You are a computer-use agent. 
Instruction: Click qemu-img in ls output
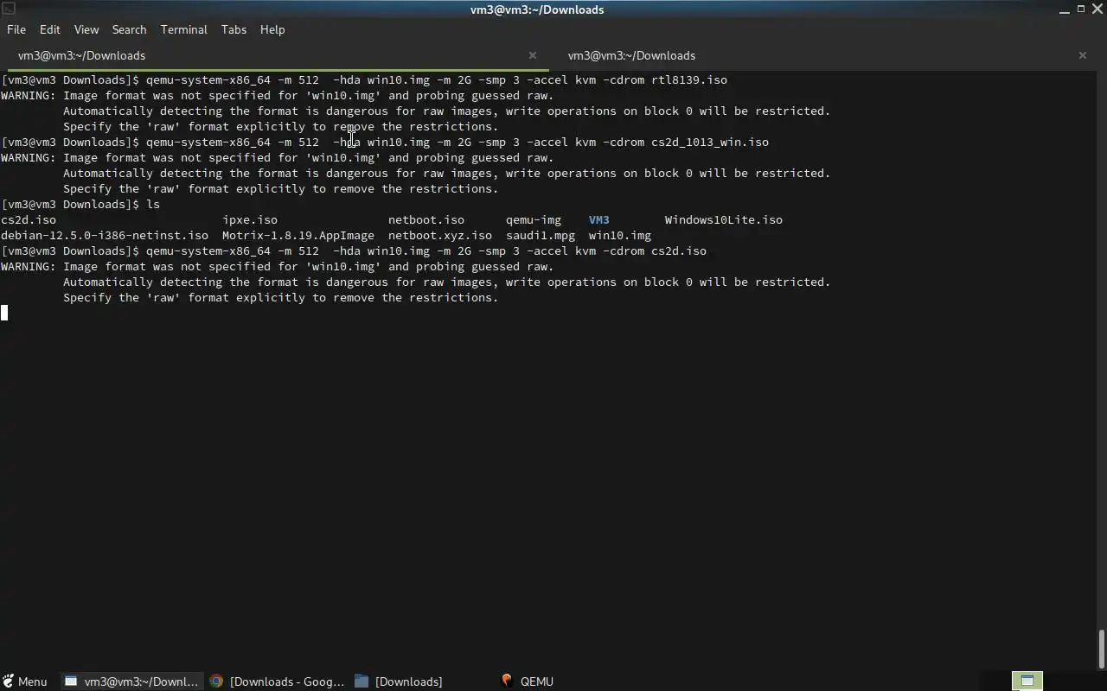click(x=534, y=219)
